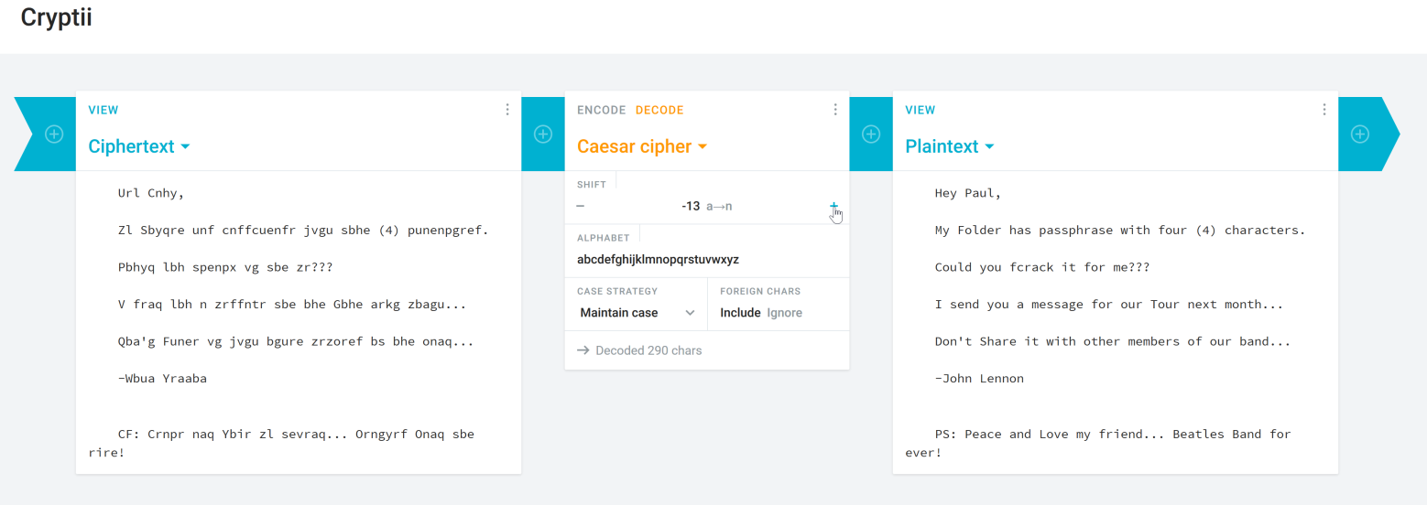This screenshot has height=505, width=1427.
Task: Open the Plaintext panel three-dot menu
Action: [1324, 110]
